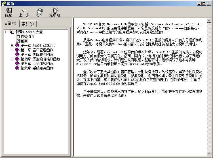Click the content pane scroll up arrow
This screenshot has height=158, width=213.
[x=209, y=20]
